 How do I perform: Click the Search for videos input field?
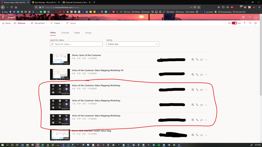pyautogui.click(x=76, y=44)
